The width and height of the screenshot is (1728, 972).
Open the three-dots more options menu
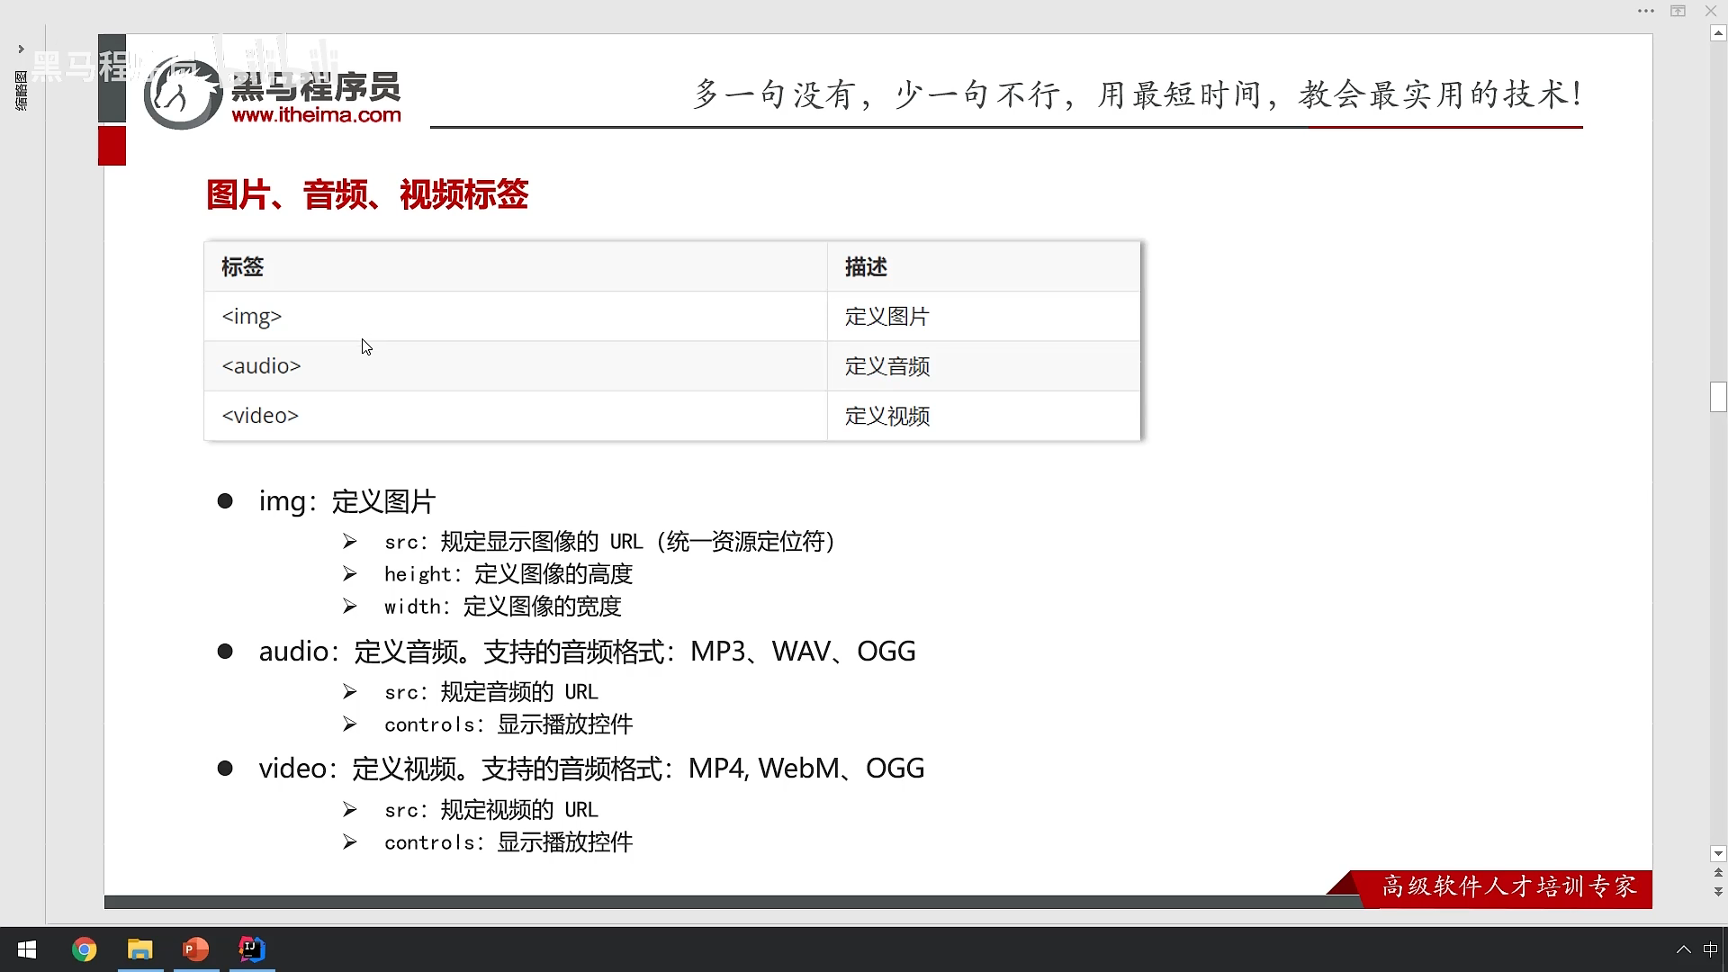point(1645,11)
